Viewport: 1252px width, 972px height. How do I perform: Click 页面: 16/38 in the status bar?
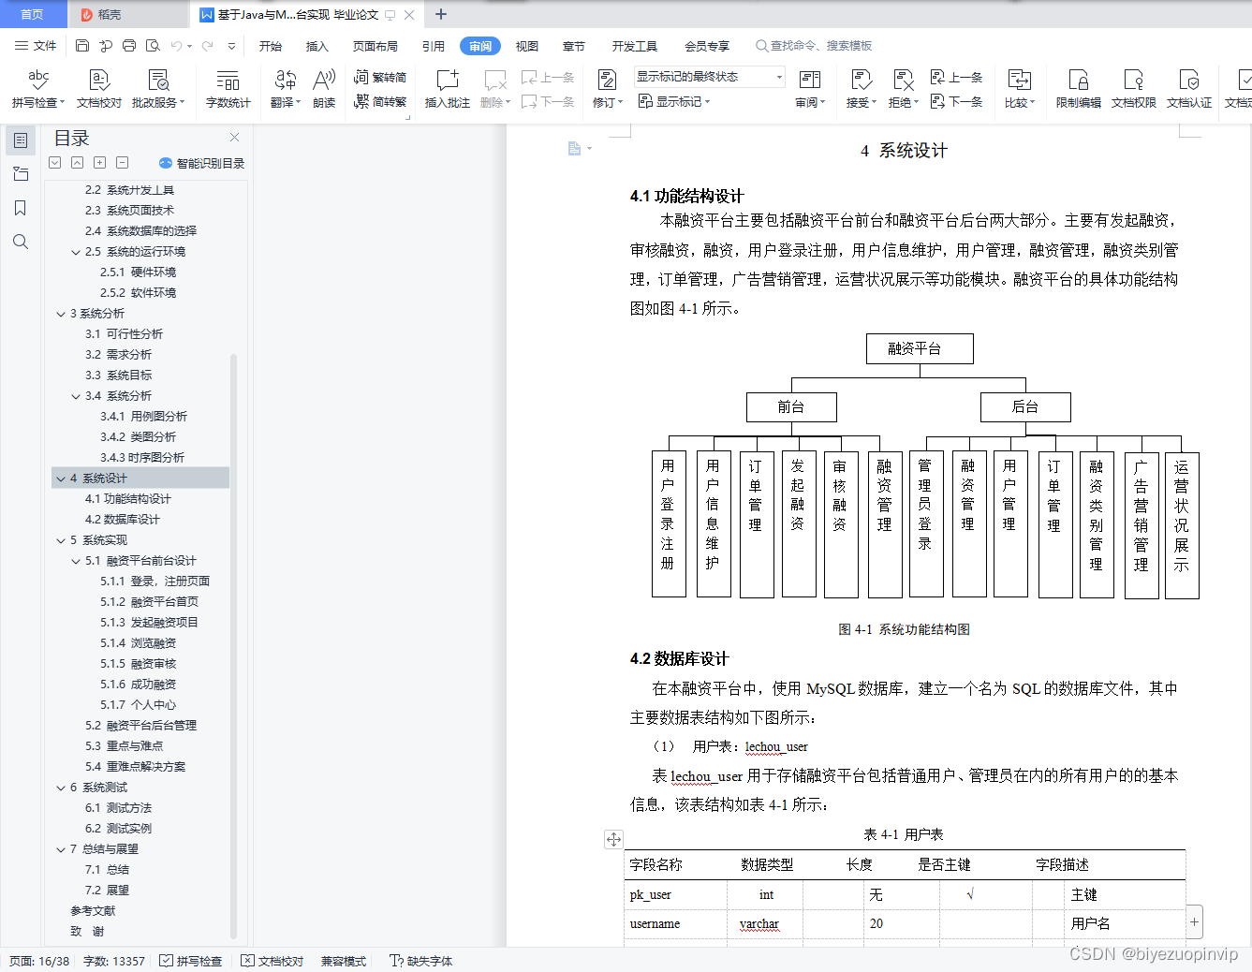[x=39, y=961]
